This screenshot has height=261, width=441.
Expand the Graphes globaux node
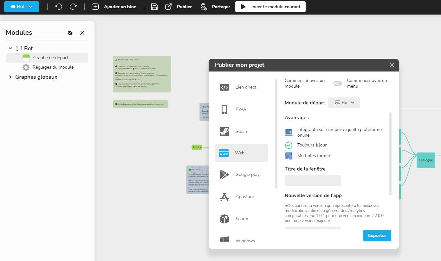(10, 77)
